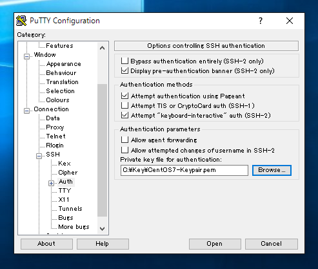
Task: Browse for a private key file
Action: 272,170
